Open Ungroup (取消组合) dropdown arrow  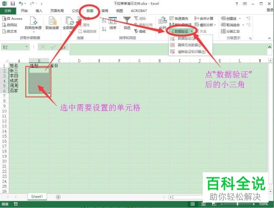point(243,25)
